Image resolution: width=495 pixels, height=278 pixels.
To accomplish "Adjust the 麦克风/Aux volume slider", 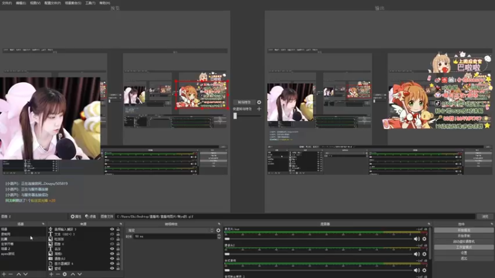I will tap(318, 239).
